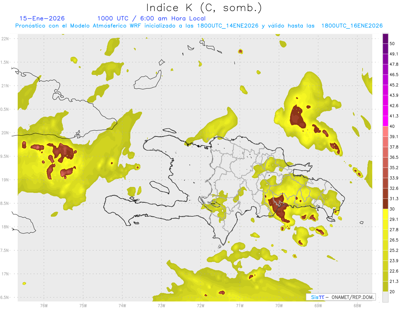Click the '8.5N' latitude axis label

[x=5, y=203]
